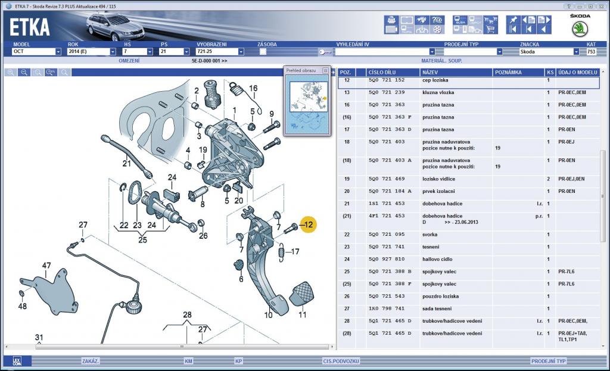The height and width of the screenshot is (371, 610).
Task: Click the pushpin bookmark icon
Action: pos(513,20)
